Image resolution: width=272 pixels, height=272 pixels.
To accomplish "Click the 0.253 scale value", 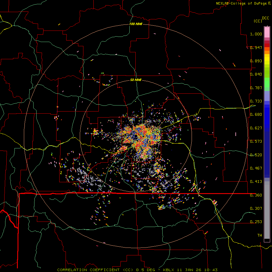I will click(x=256, y=222).
